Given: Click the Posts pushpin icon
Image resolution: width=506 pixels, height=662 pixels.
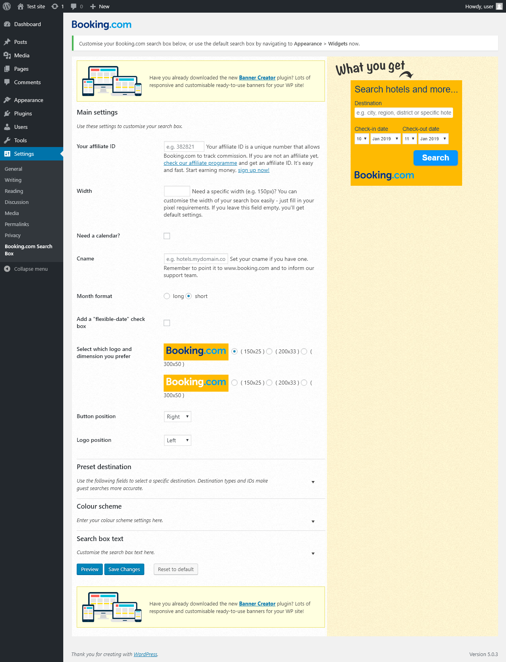Looking at the screenshot, I should (7, 42).
